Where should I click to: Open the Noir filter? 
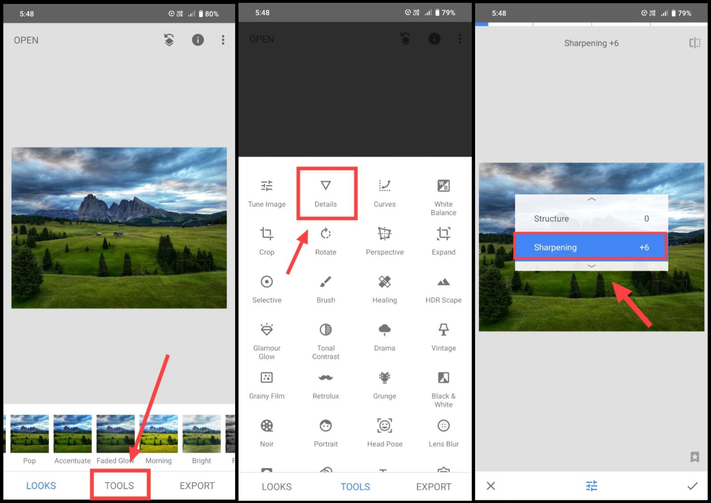[x=267, y=433]
